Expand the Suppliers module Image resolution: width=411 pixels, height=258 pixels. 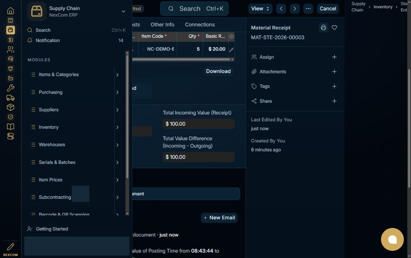pos(118,110)
